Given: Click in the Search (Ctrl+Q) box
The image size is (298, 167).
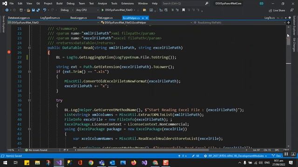Looking at the screenshot, I should (183, 3).
